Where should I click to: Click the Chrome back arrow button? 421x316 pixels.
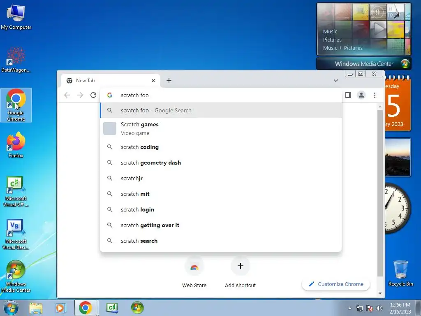pyautogui.click(x=67, y=95)
